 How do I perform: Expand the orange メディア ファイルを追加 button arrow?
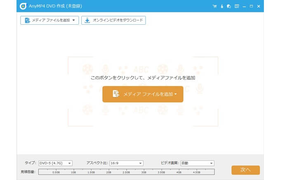tap(176, 94)
